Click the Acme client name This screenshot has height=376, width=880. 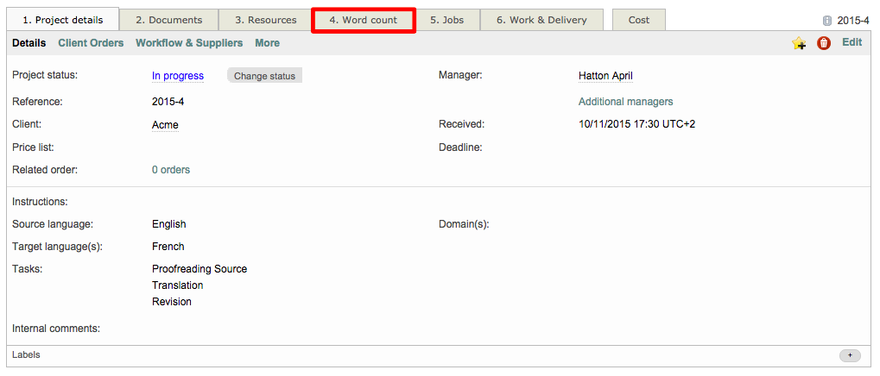pos(165,125)
